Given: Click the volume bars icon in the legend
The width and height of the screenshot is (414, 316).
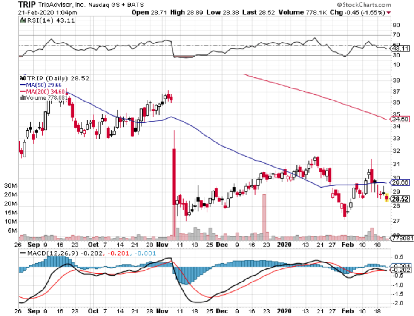Looking at the screenshot, I should [23, 98].
